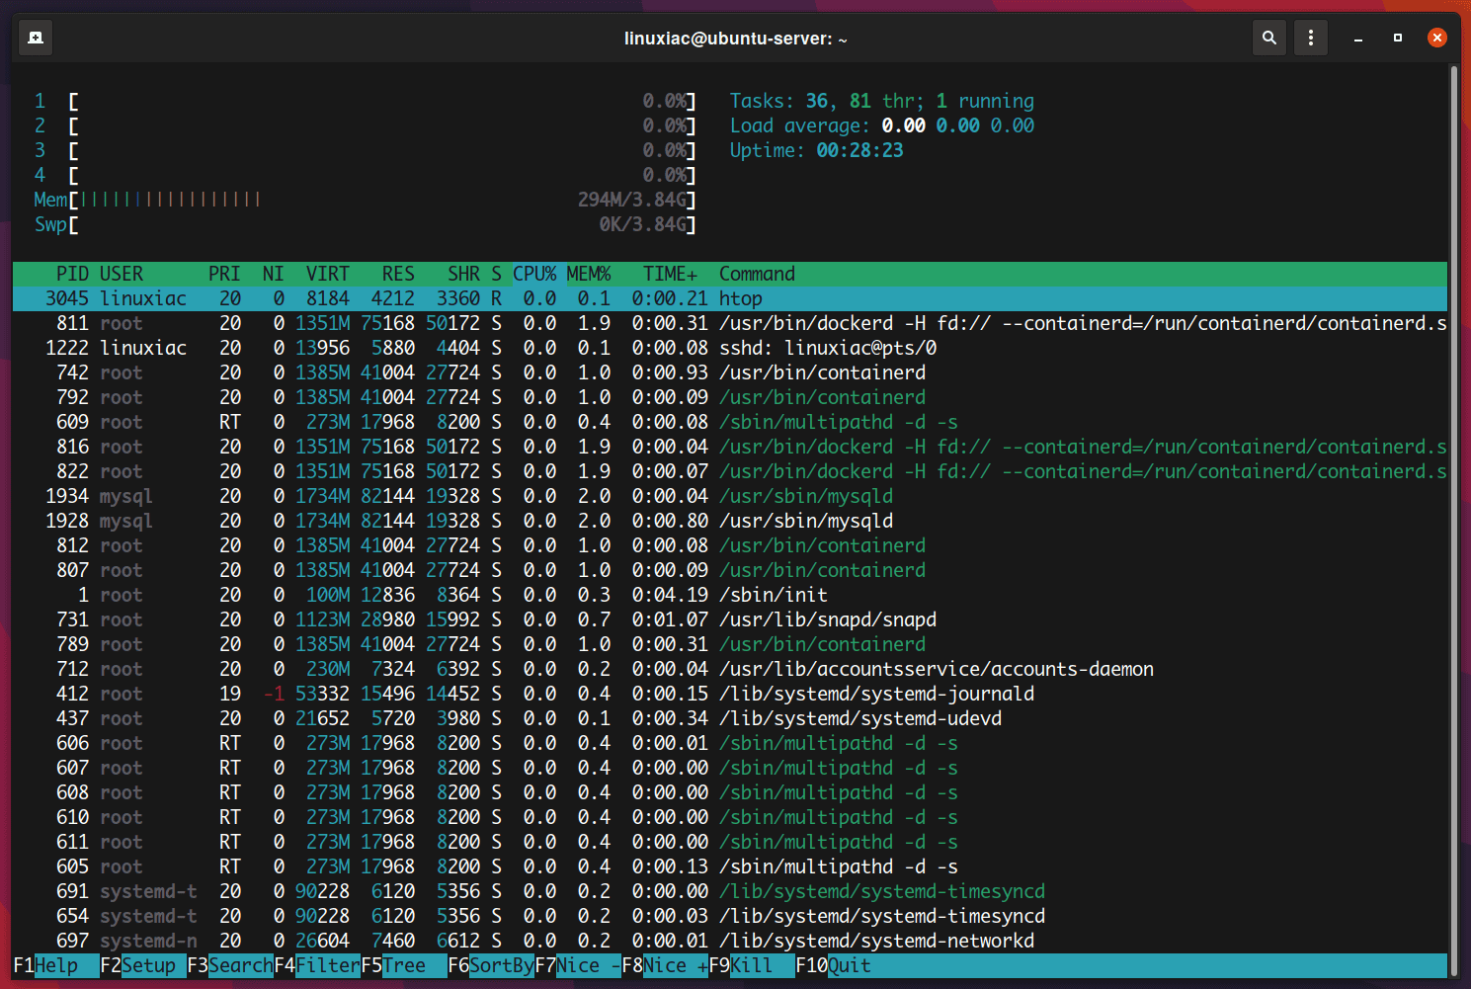1471x989 pixels.
Task: Toggle F5 Tree view
Action: 393,965
